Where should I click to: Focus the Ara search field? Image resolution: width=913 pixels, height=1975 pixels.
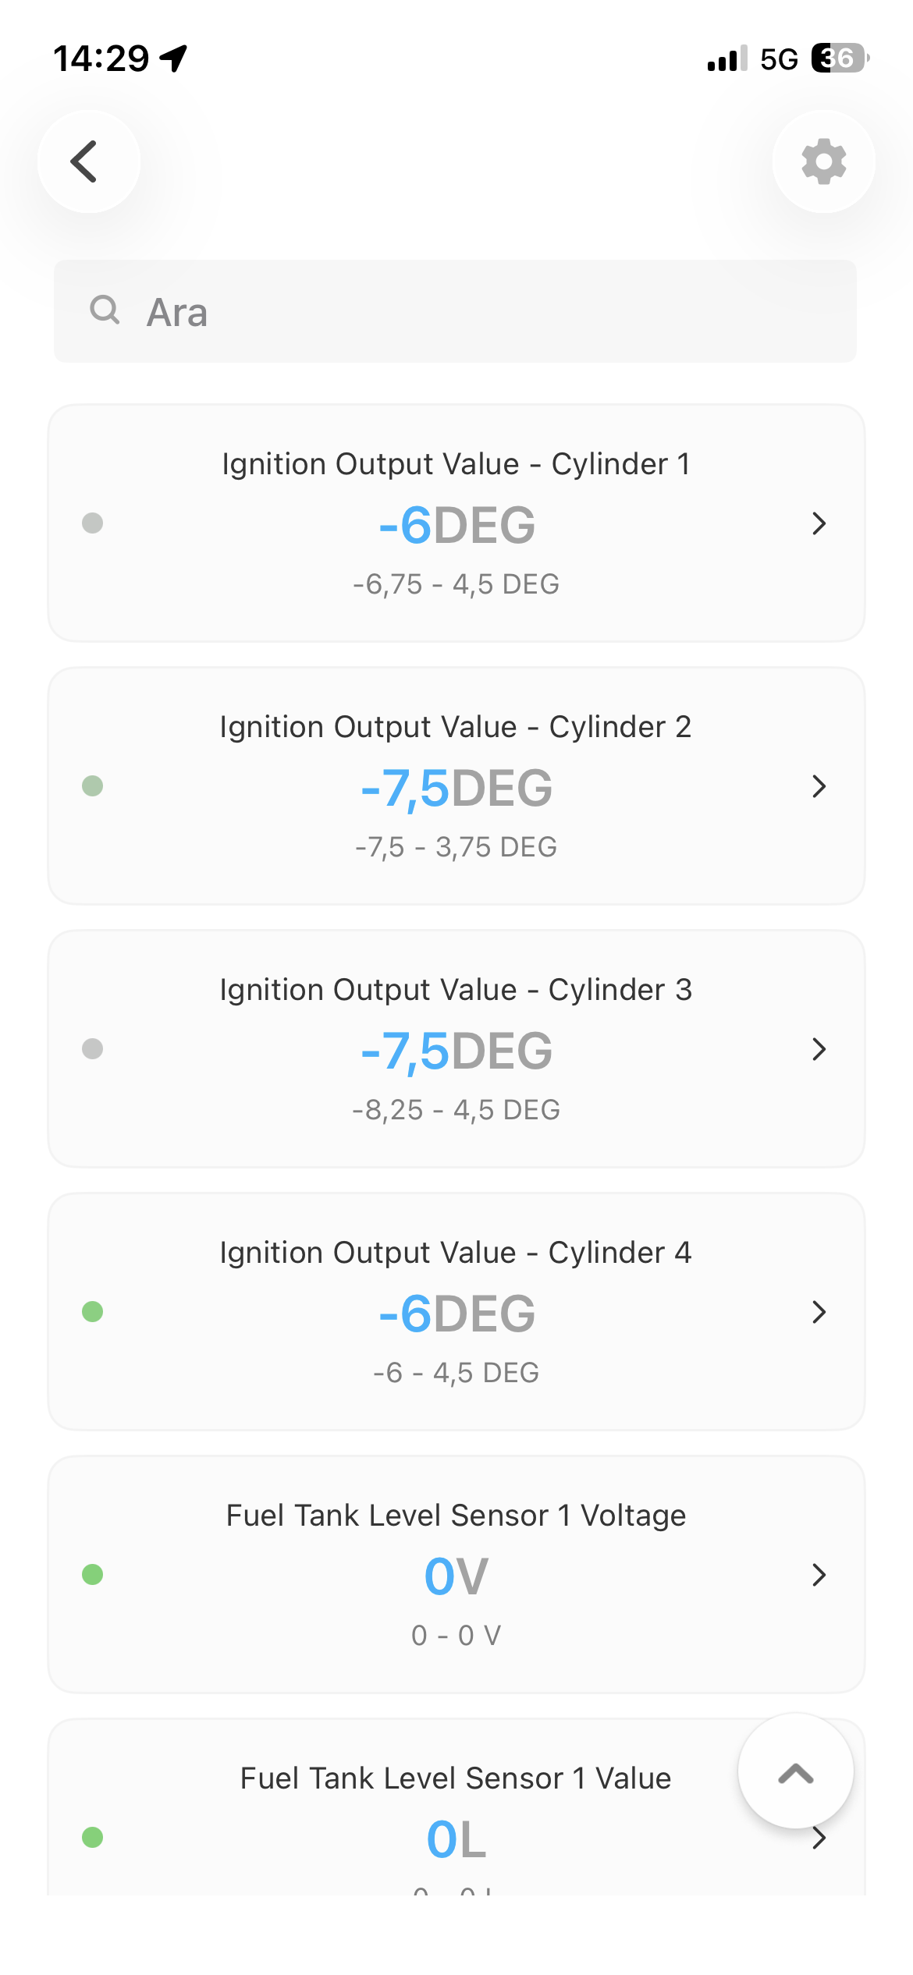(x=455, y=311)
